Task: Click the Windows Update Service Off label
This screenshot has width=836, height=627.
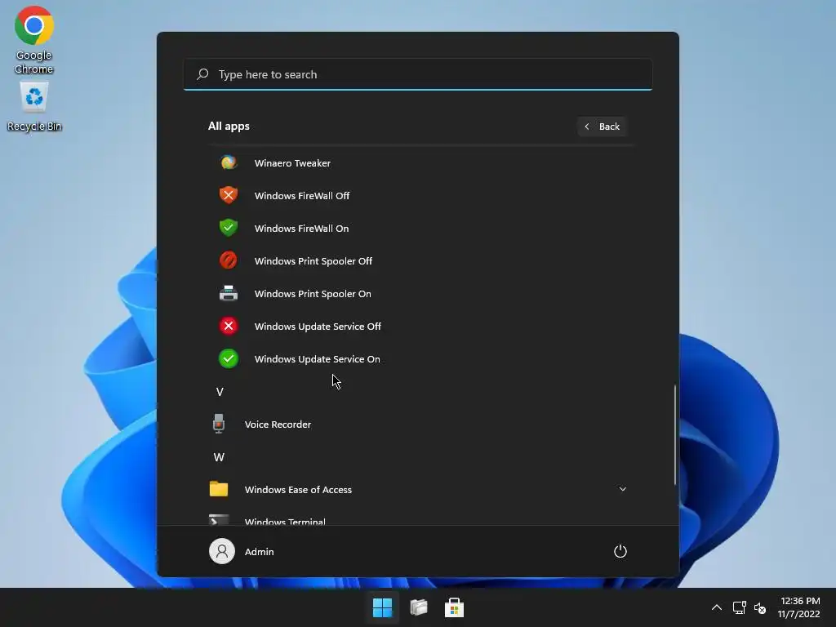Action: click(318, 327)
